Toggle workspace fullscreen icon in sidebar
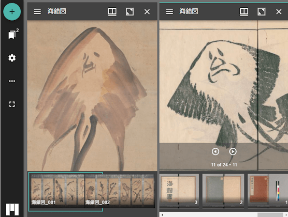 coord(12,104)
